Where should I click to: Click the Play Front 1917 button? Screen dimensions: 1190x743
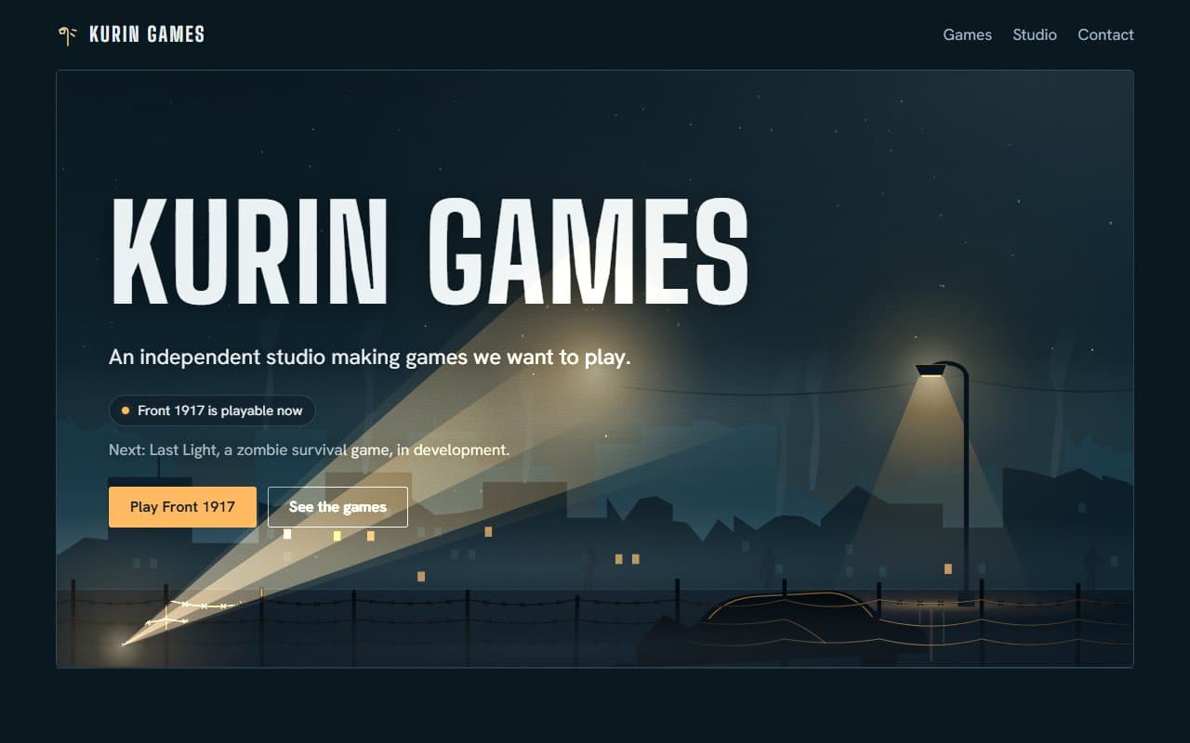pos(182,507)
